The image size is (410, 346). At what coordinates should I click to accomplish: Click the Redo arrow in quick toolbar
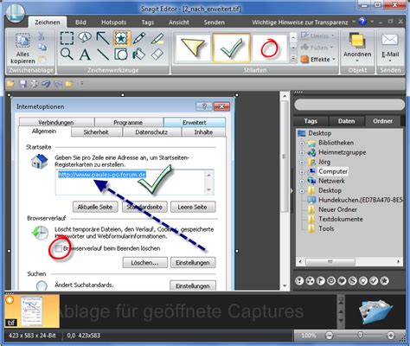(58, 84)
